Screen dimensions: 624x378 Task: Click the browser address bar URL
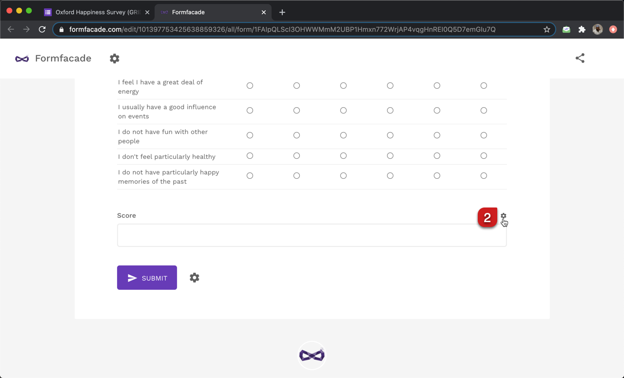tap(283, 29)
